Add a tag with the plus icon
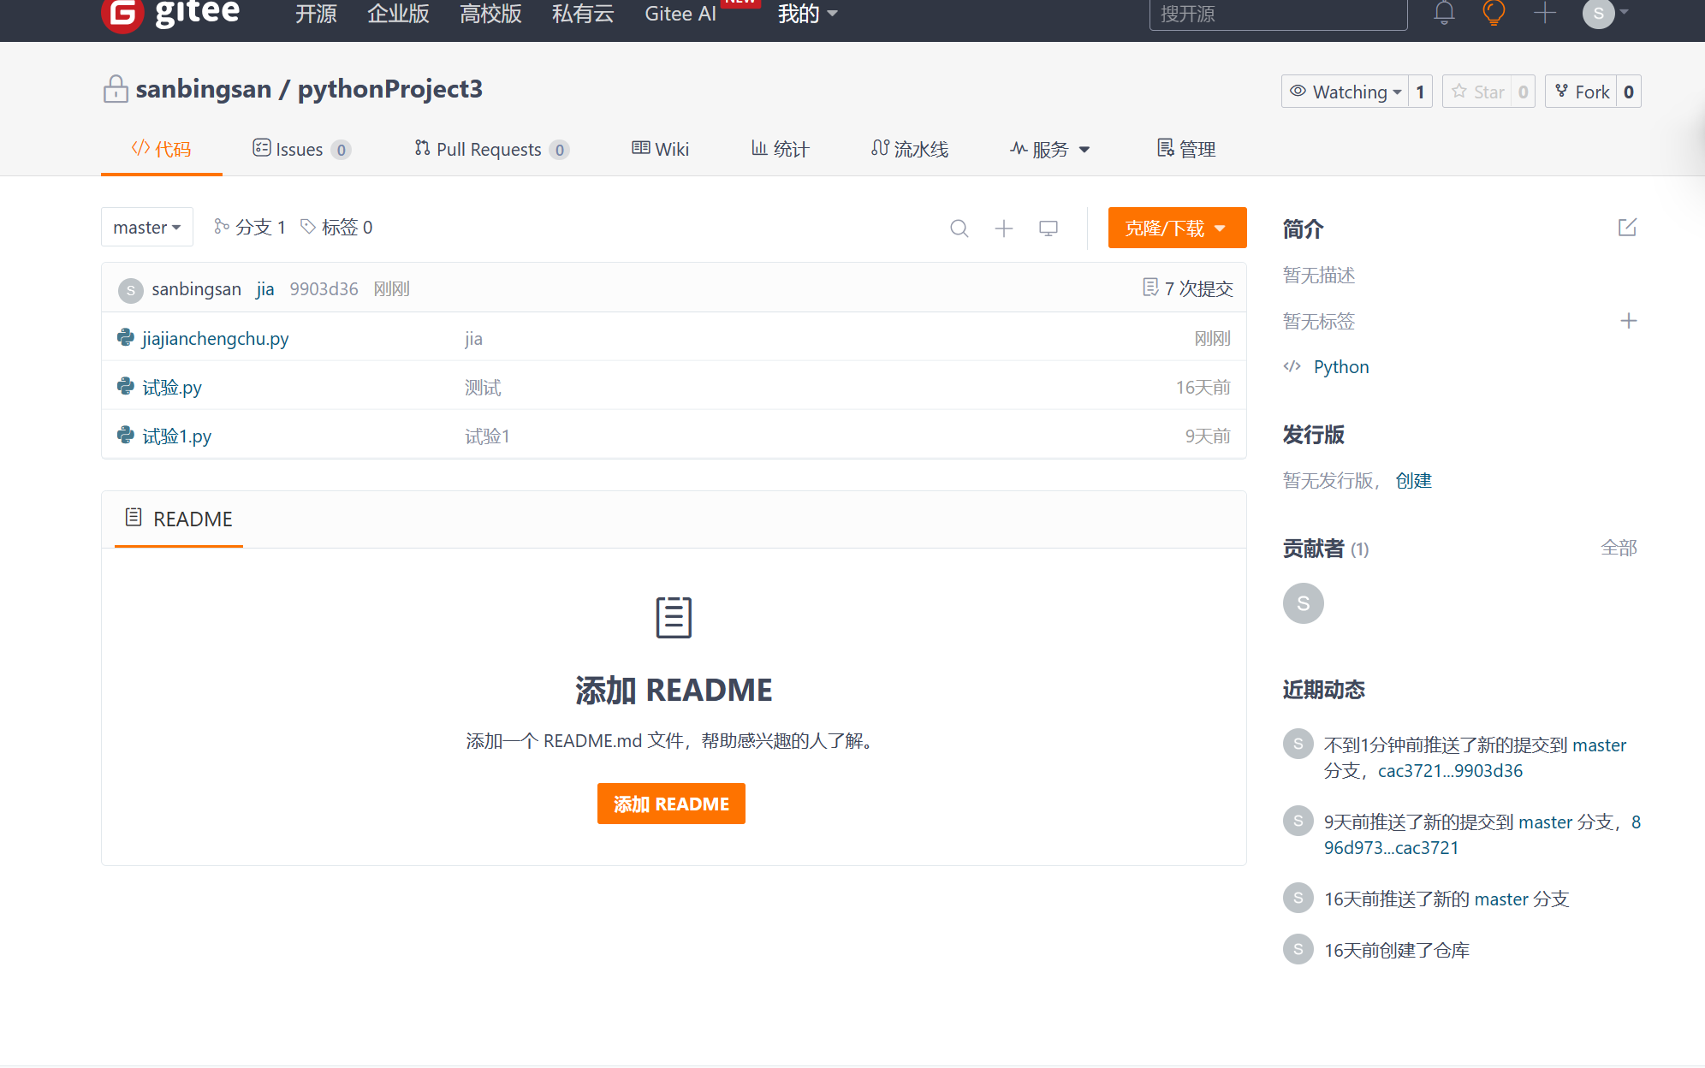This screenshot has width=1705, height=1068. click(x=1628, y=321)
